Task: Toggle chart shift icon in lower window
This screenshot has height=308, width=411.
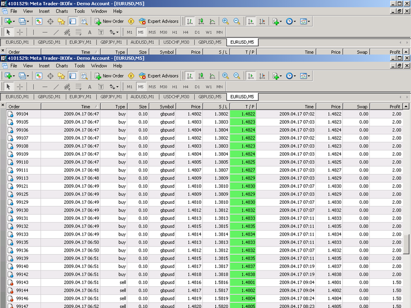Action: [x=262, y=76]
